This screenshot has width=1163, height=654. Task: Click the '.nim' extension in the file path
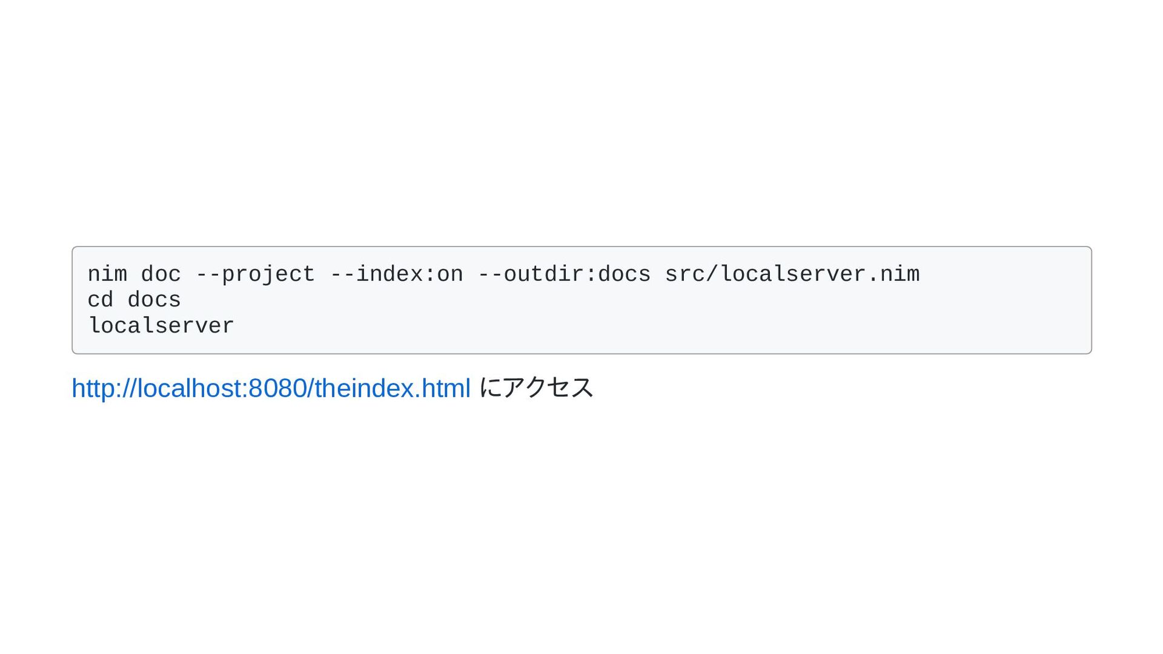(x=893, y=274)
